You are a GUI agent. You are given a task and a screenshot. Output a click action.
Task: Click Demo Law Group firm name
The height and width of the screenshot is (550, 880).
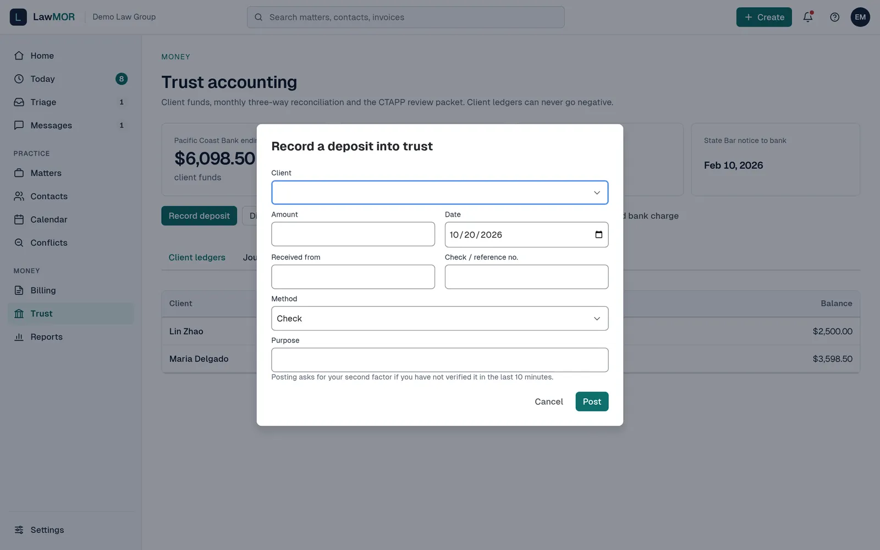[x=124, y=17]
